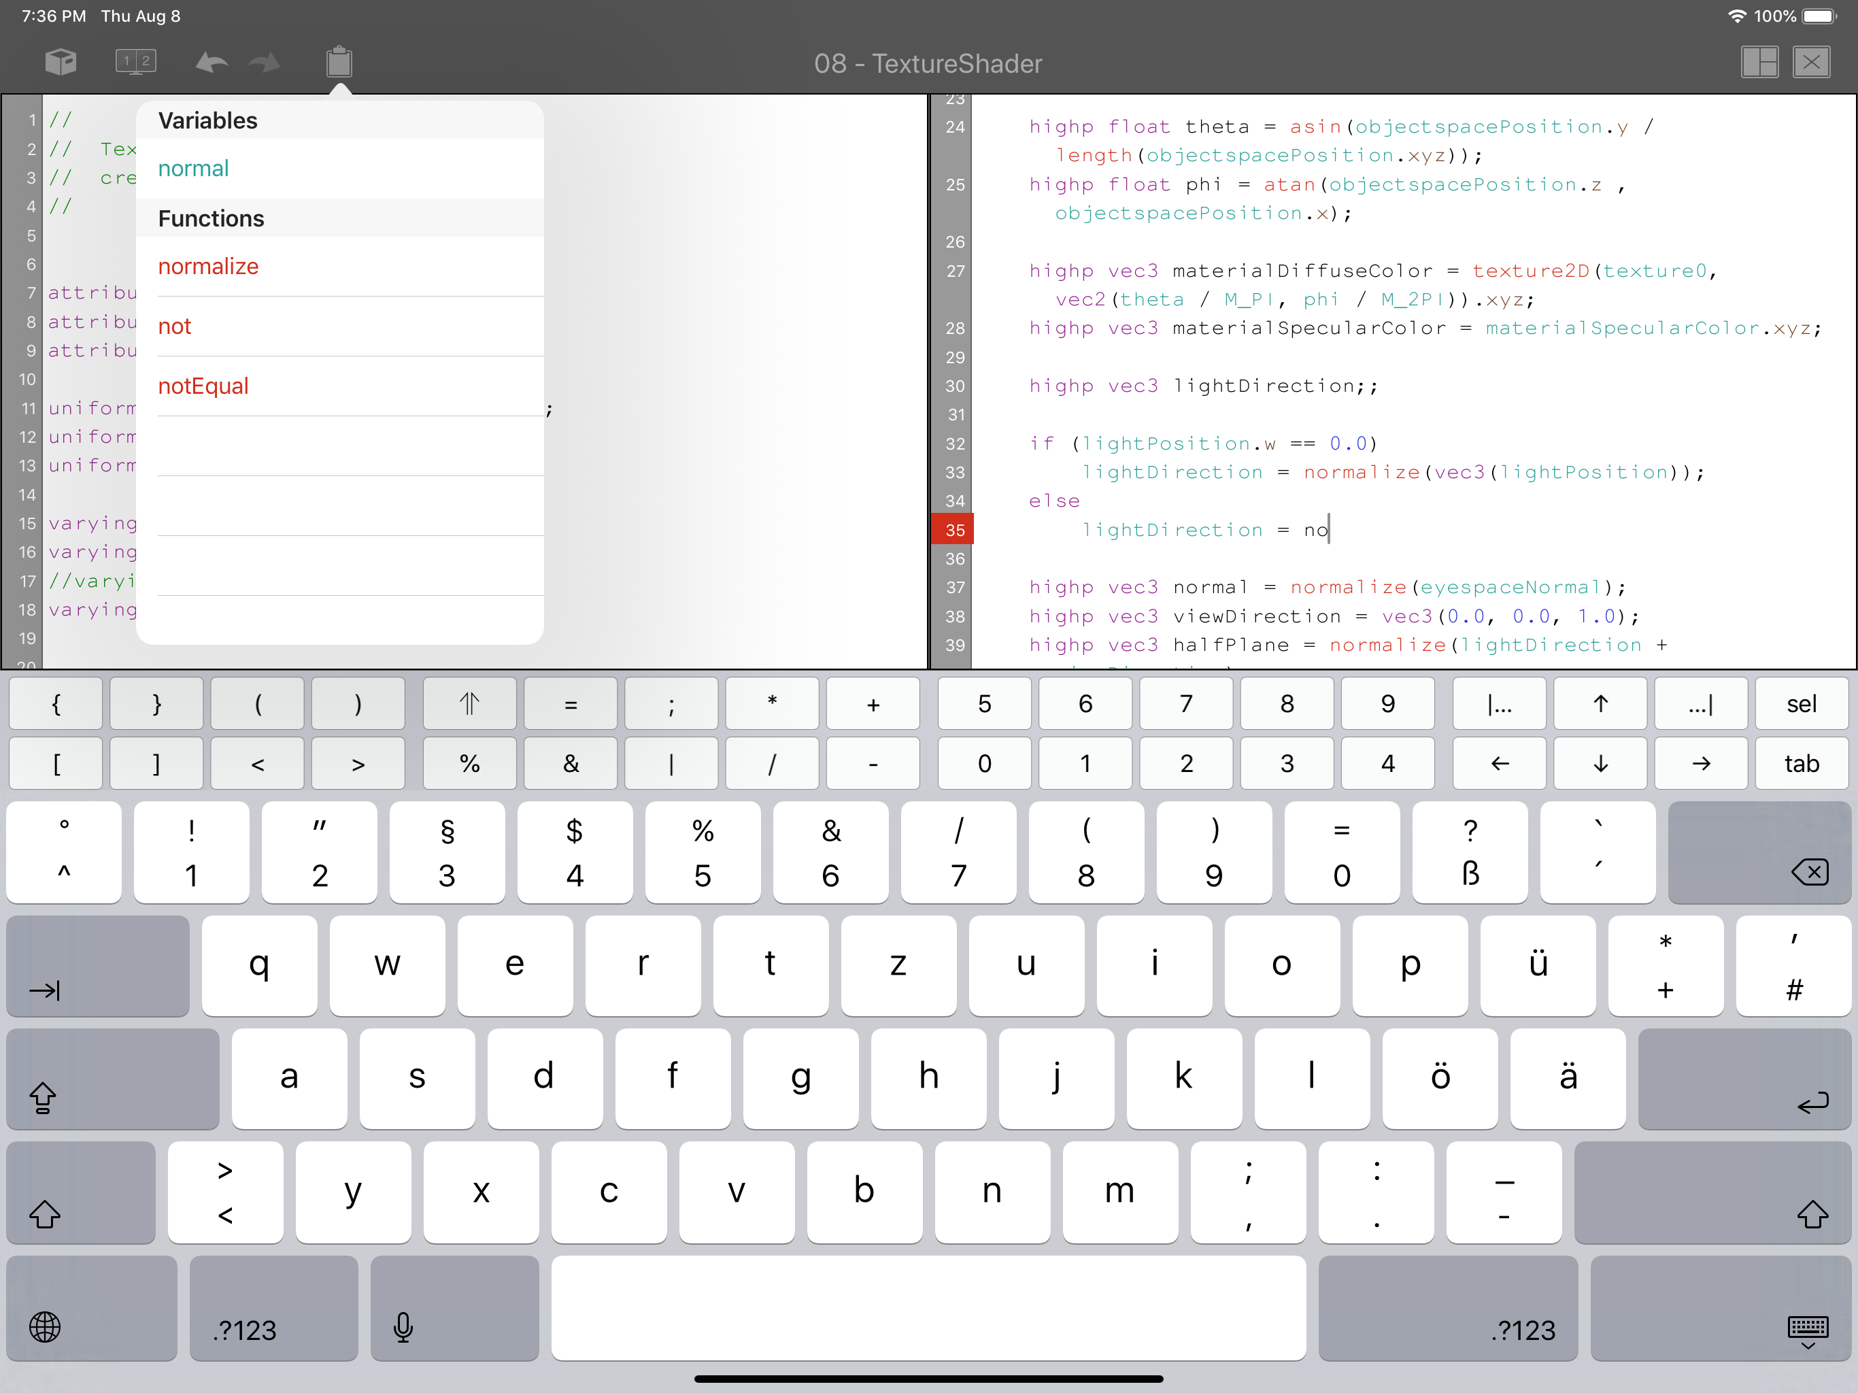
Task: Switch keyboard language with globe key
Action: point(92,1308)
